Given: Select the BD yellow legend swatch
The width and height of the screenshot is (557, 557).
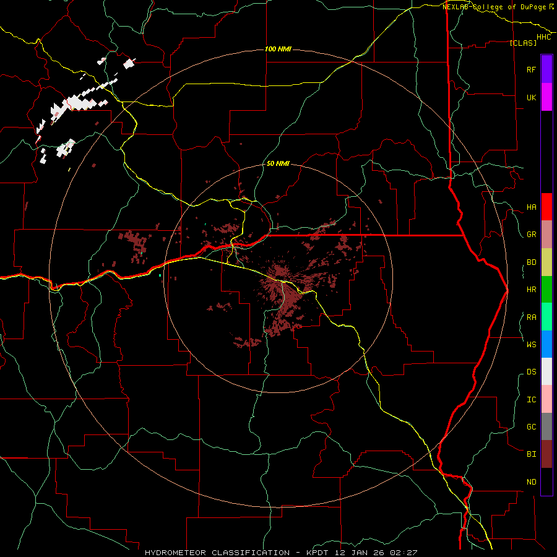Looking at the screenshot, I should (x=546, y=262).
